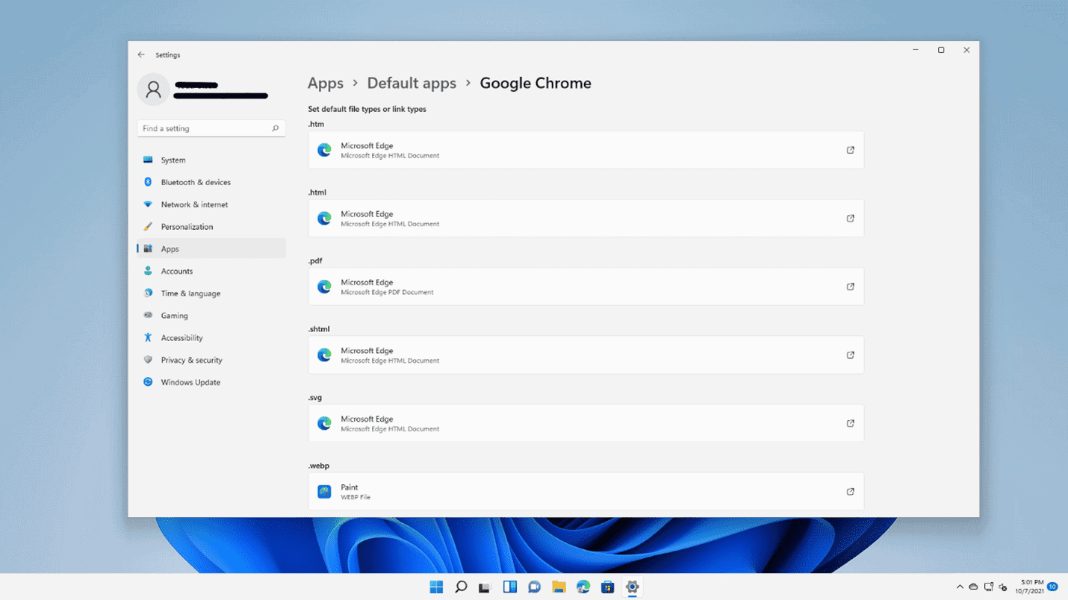Click the 'WEBP File' subtitle text

pos(356,497)
